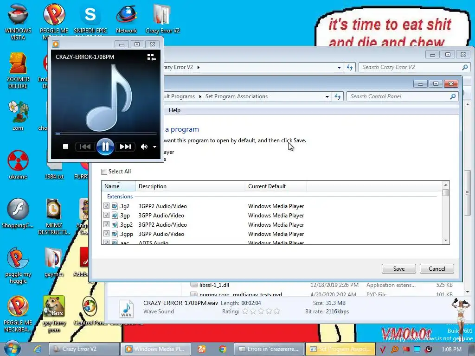Viewport: 475px width, 356px height.
Task: Switch to Errors in 'crazererre... taskbar button
Action: (x=269, y=349)
